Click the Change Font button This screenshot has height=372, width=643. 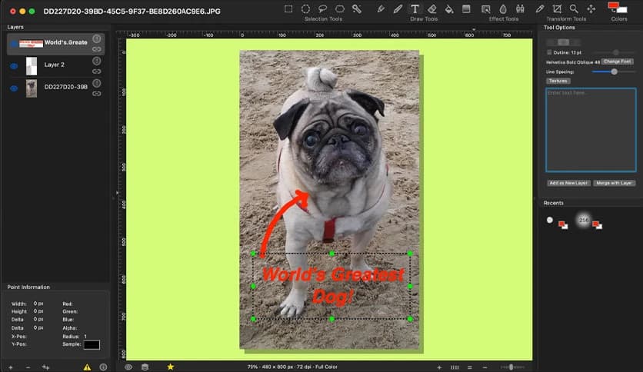(617, 61)
